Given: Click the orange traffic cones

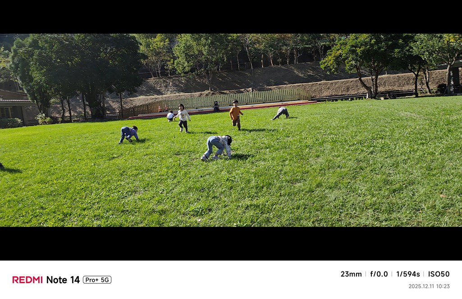Looking at the screenshot, I should pos(162,109).
